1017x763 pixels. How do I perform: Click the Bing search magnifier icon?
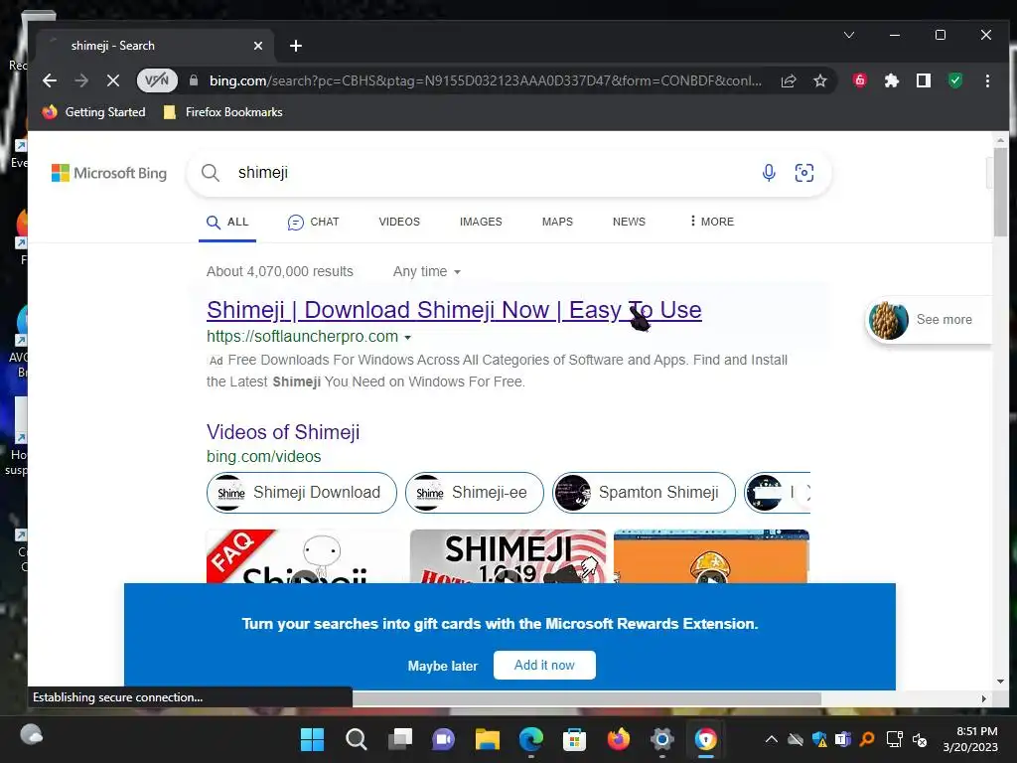click(211, 173)
